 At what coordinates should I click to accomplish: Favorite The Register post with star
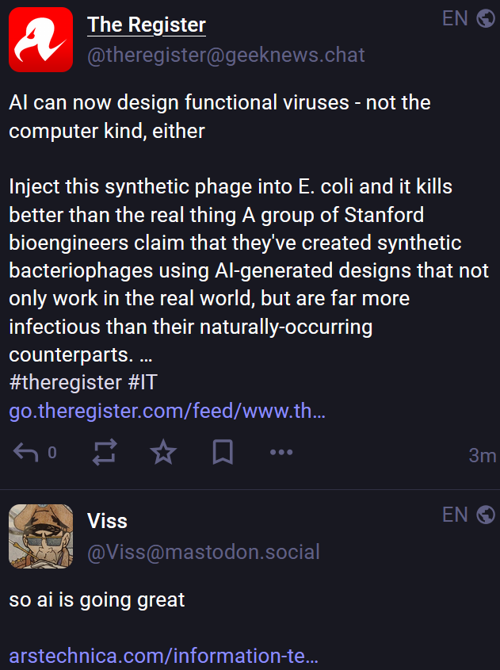pyautogui.click(x=163, y=453)
